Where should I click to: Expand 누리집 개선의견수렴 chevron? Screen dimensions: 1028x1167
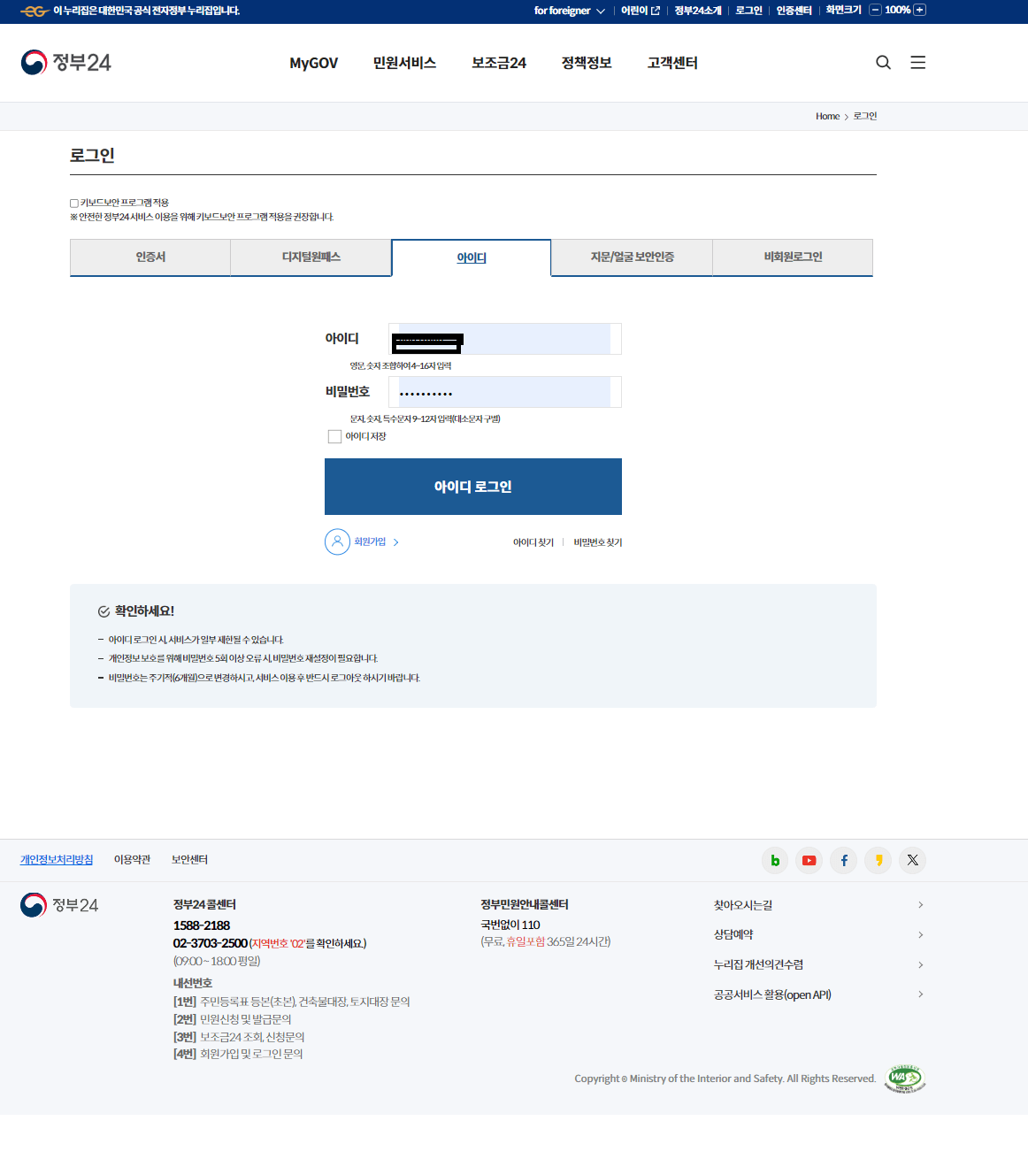point(921,965)
